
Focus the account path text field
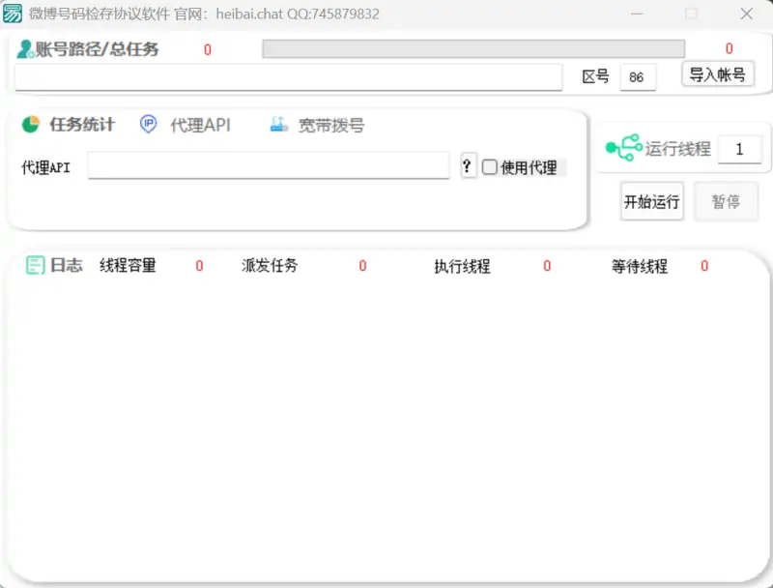pyautogui.click(x=288, y=77)
